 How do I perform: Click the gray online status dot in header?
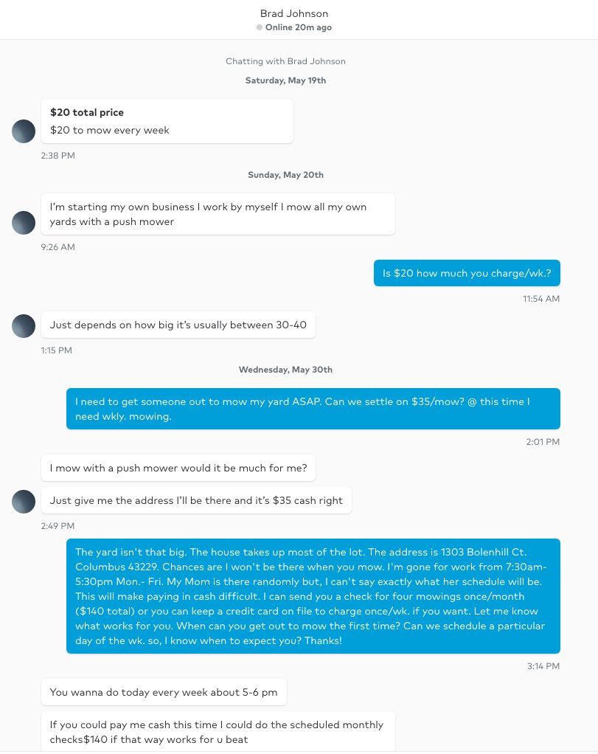(x=260, y=27)
